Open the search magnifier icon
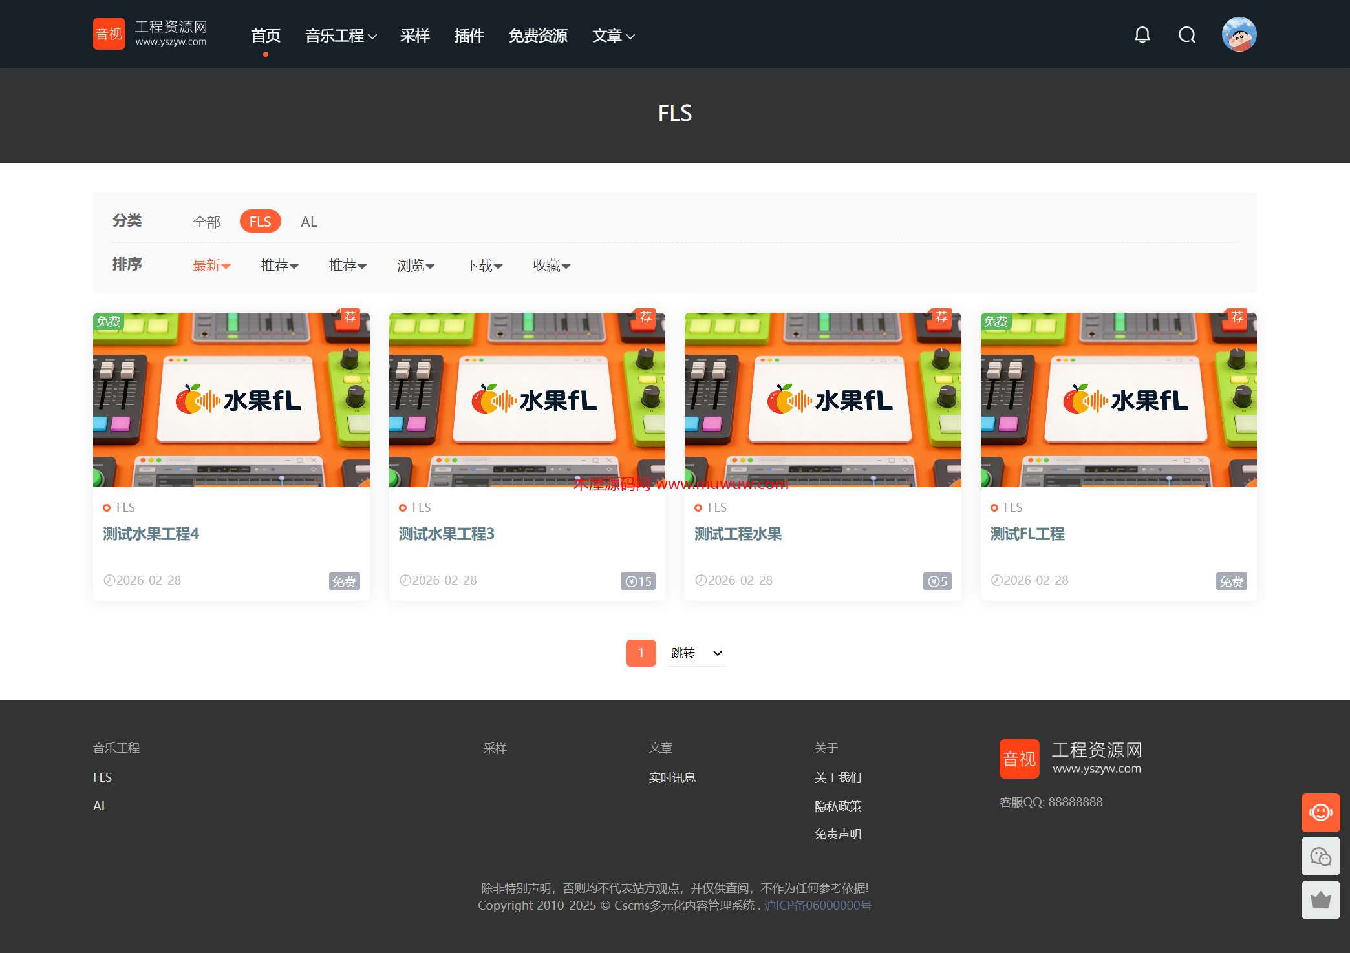The image size is (1350, 953). pos(1186,35)
